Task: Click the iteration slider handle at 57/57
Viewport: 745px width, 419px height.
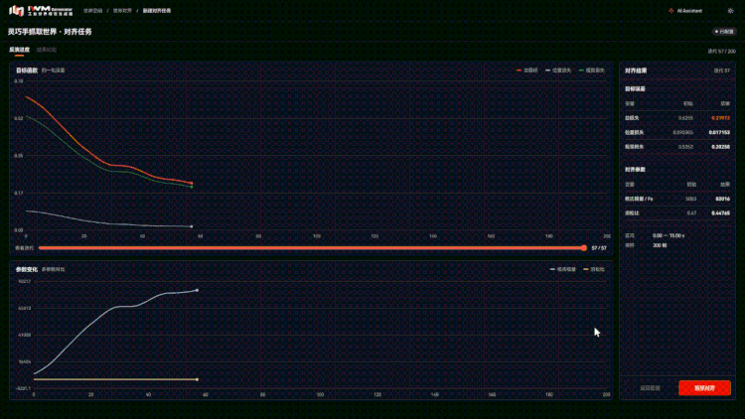Action: tap(584, 248)
